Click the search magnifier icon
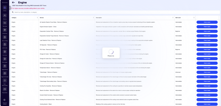Image resolution: width=221 pixels, height=106 pixels. (13, 12)
